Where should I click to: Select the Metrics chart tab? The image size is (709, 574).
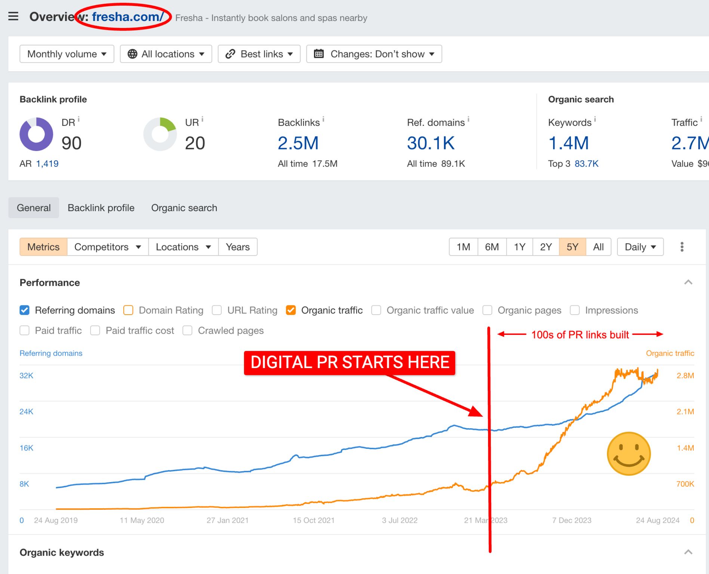pyautogui.click(x=43, y=247)
